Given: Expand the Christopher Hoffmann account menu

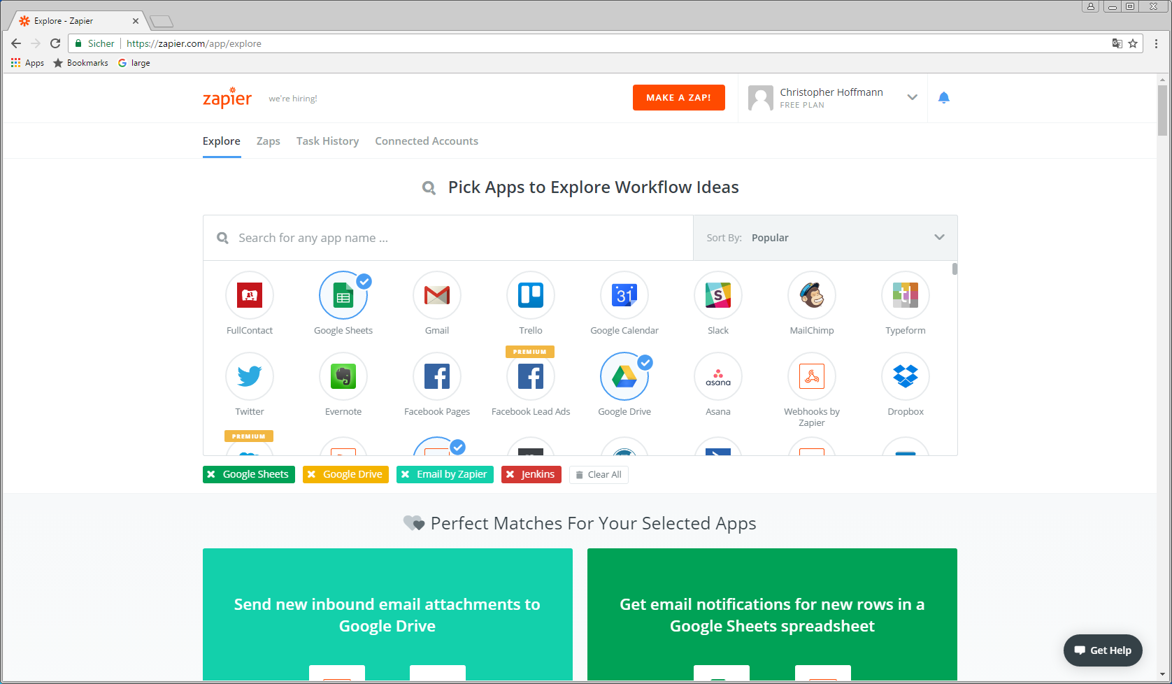Looking at the screenshot, I should (x=912, y=98).
